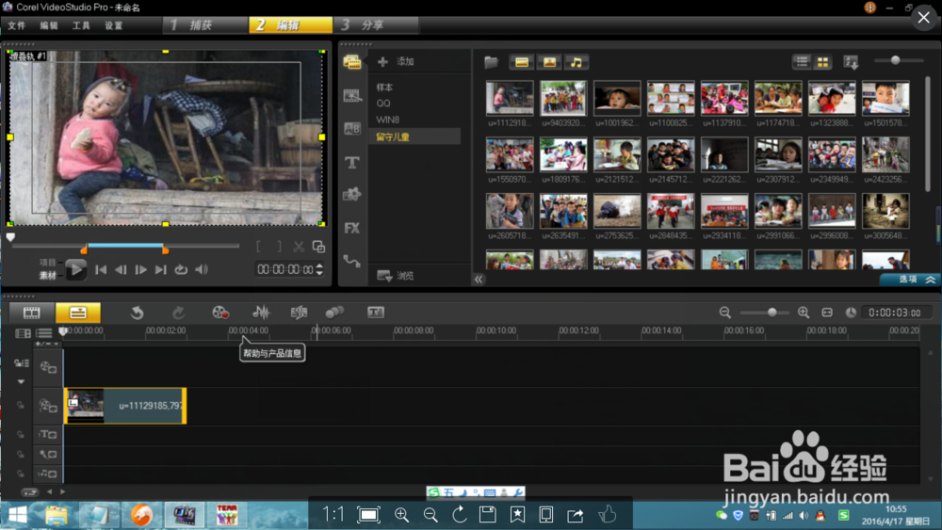942x530 pixels.
Task: Select the 留守儿童 library folder
Action: pyautogui.click(x=414, y=137)
